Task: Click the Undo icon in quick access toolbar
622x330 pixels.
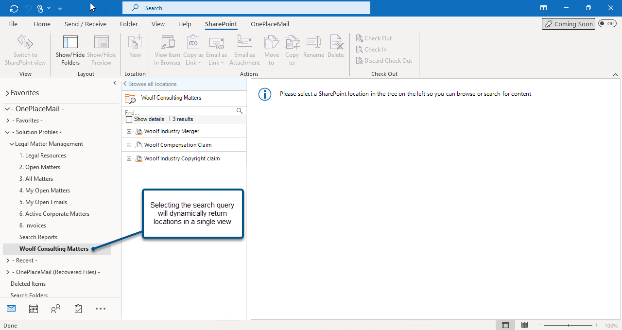Action: tap(28, 8)
